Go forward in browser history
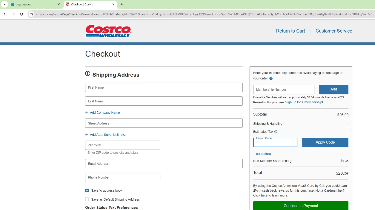Image resolution: width=375 pixels, height=210 pixels. pos(13,14)
